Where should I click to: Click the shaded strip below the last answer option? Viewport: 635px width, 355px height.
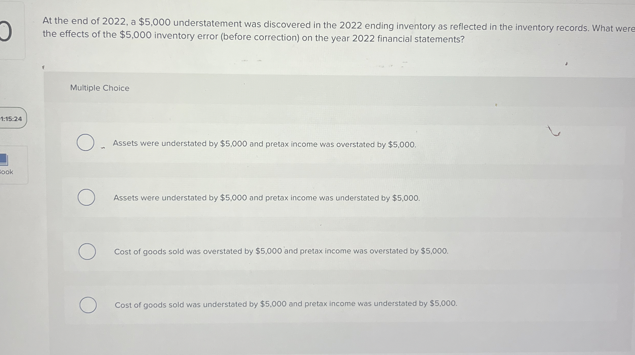[308, 334]
